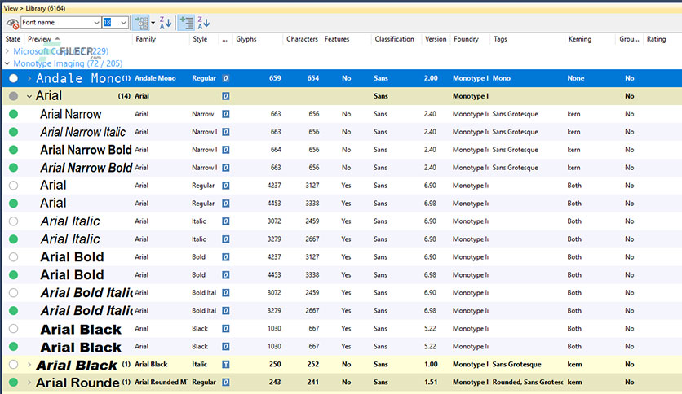The image size is (682, 394).
Task: Toggle the empty state circle for Arial Regular 6.90
Action: coord(14,186)
